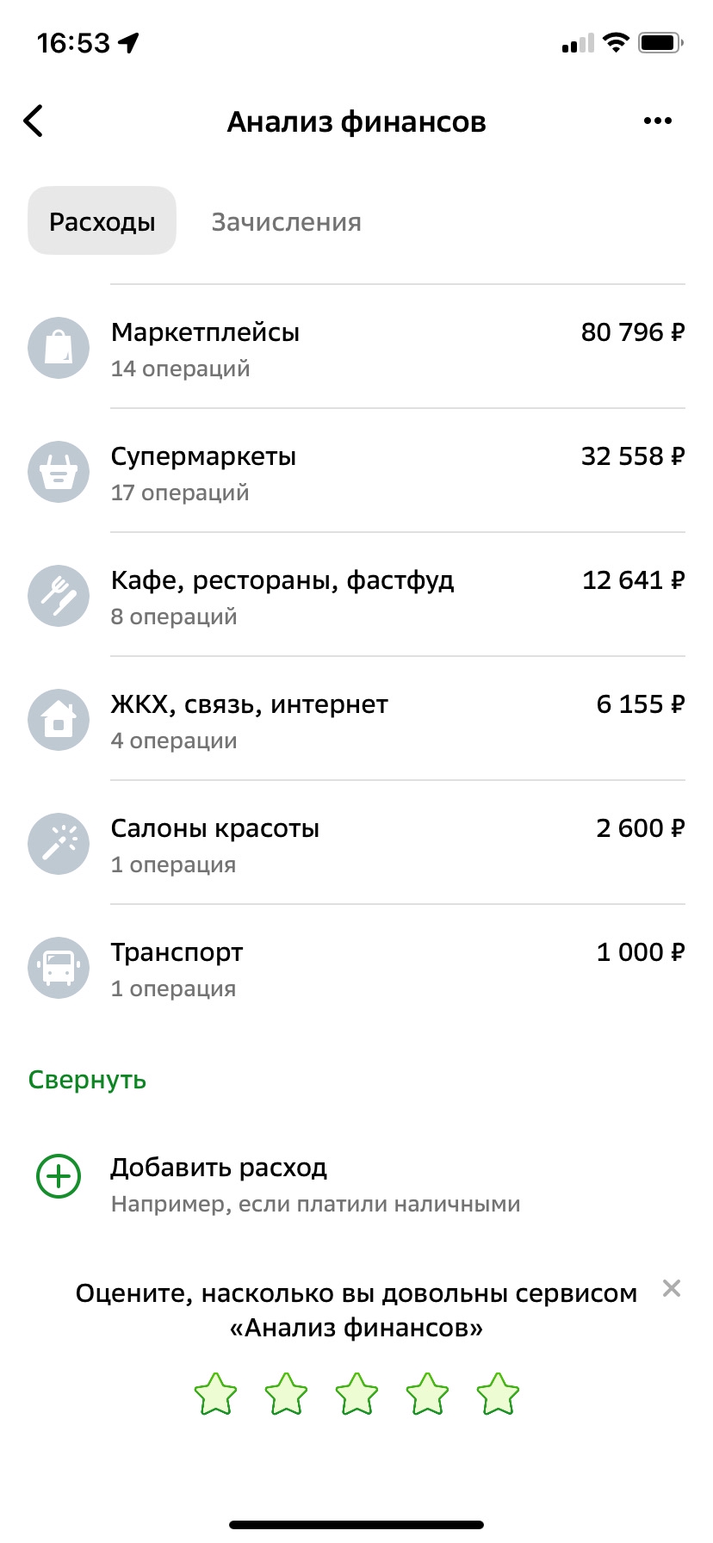
Task: Switch to the Расходы tab
Action: [102, 221]
